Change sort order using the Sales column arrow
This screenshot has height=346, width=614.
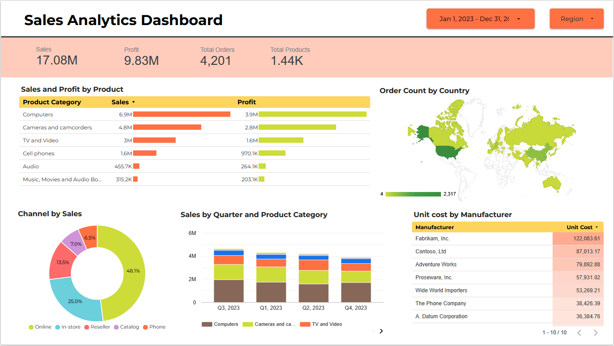tap(134, 102)
